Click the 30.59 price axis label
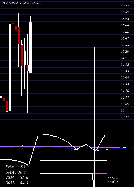The height and width of the screenshot is (187, 134). [x=125, y=104]
